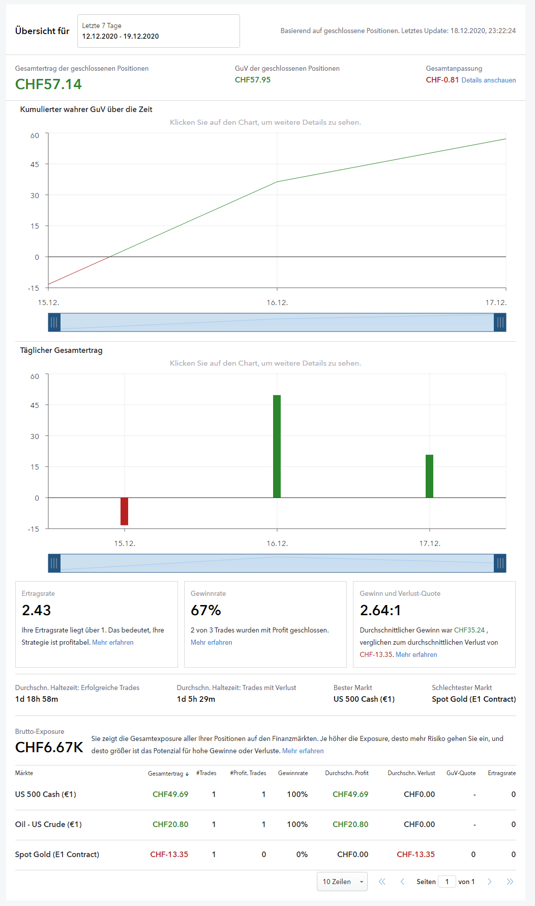
Task: Click right handle of daily chart range
Action: click(500, 563)
